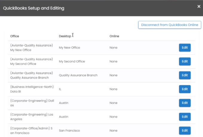Click Desktop value 'My New Office'
The image size is (203, 137).
(69, 48)
